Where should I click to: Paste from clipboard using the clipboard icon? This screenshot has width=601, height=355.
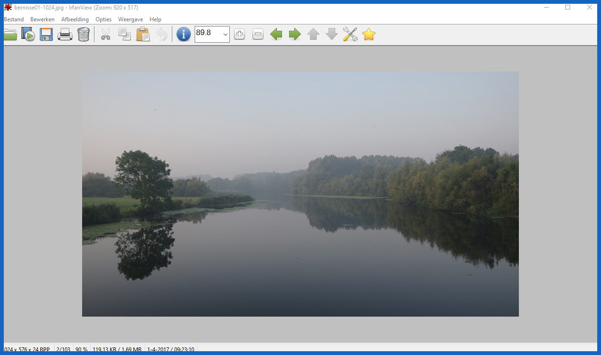point(143,35)
